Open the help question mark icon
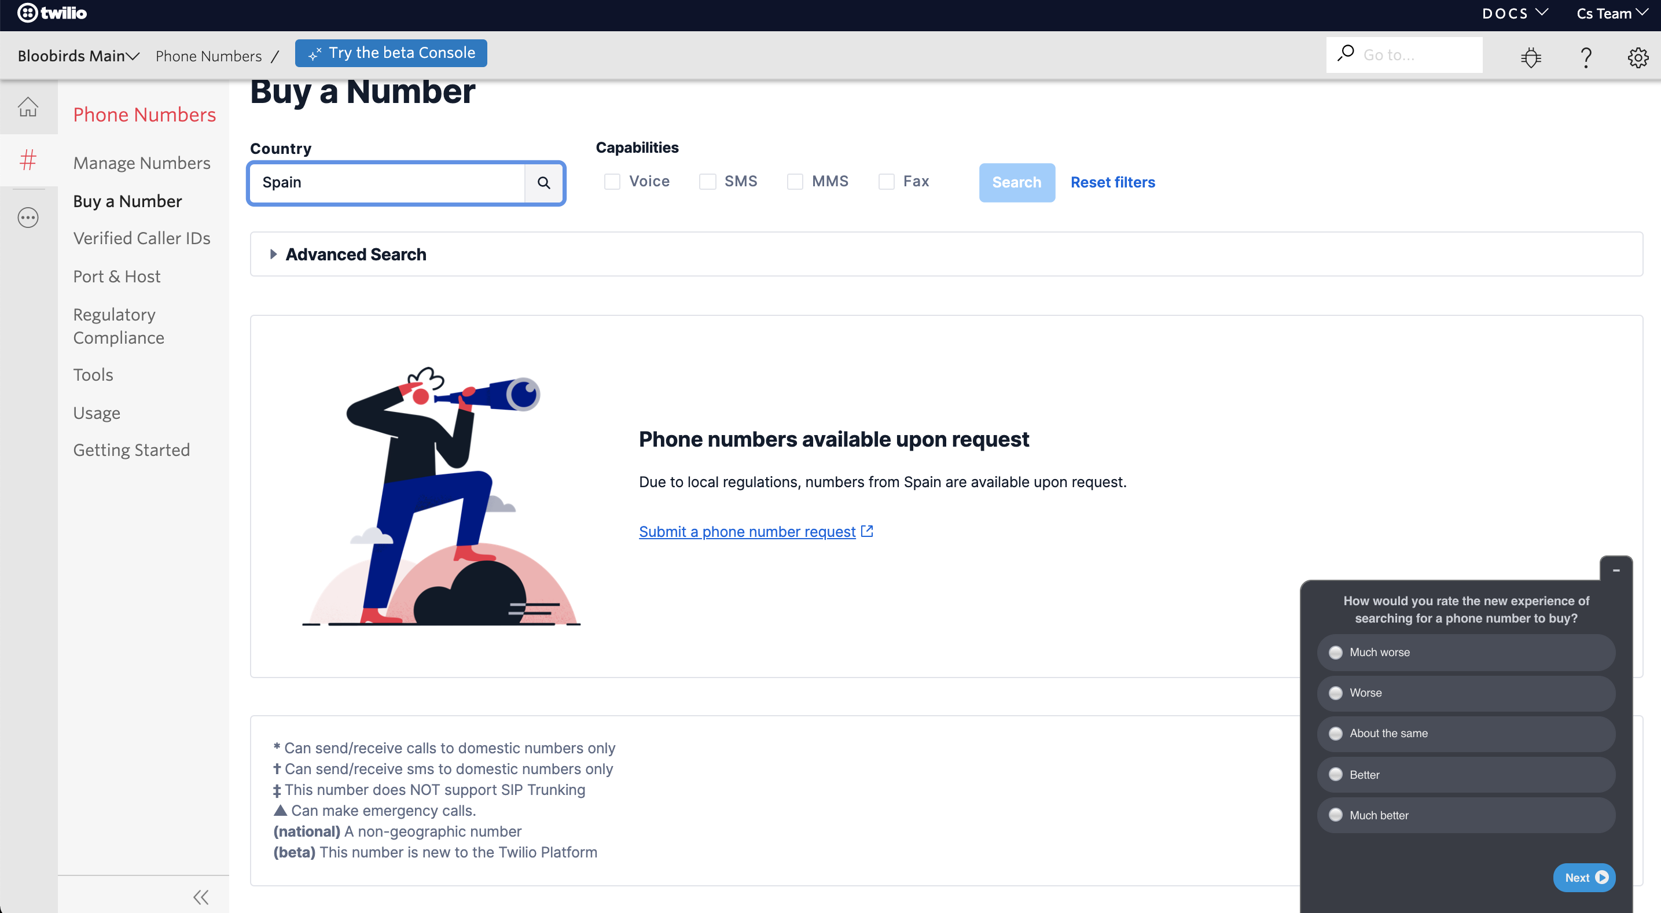 point(1586,57)
